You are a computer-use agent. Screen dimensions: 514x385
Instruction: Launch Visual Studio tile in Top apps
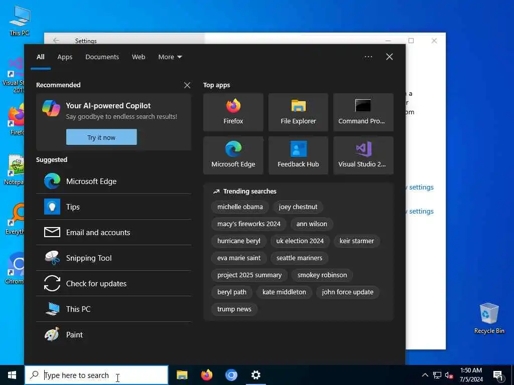[x=363, y=155]
